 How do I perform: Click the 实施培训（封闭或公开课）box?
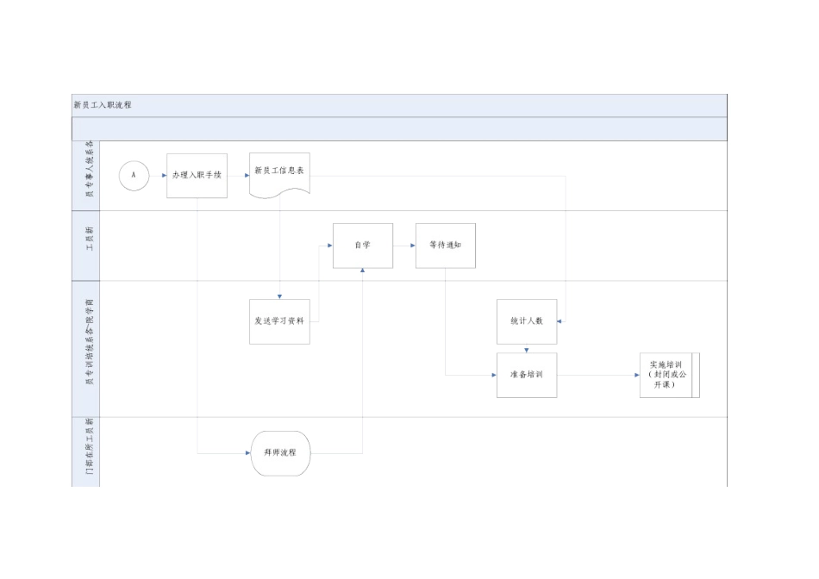pyautogui.click(x=669, y=375)
